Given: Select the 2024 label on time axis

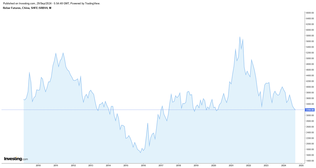Looking at the screenshot, I should (284, 165).
